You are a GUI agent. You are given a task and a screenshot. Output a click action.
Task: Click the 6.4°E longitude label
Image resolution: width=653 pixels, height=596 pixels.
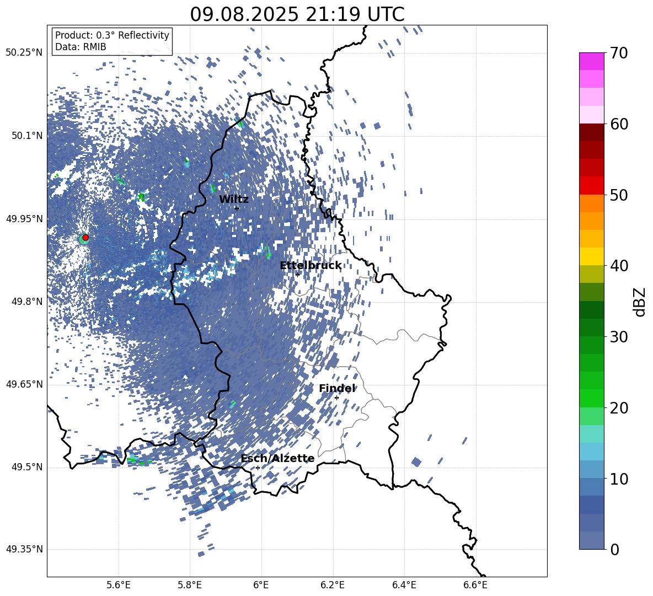404,585
